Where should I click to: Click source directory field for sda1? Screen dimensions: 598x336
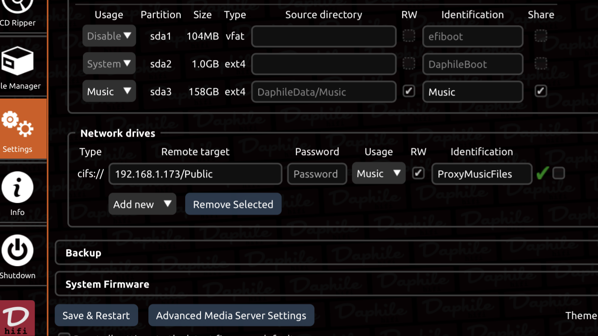click(324, 36)
